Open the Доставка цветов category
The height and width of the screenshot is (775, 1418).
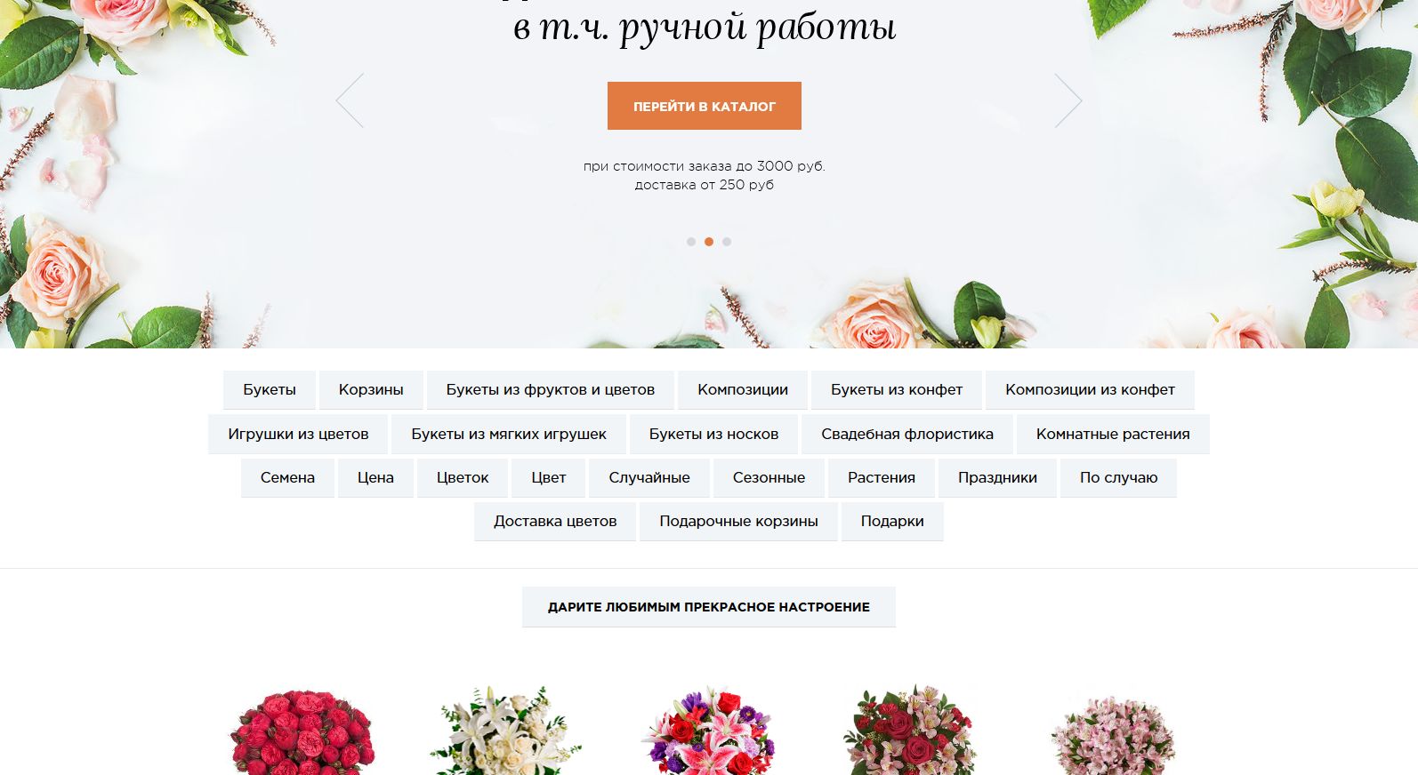pos(555,522)
